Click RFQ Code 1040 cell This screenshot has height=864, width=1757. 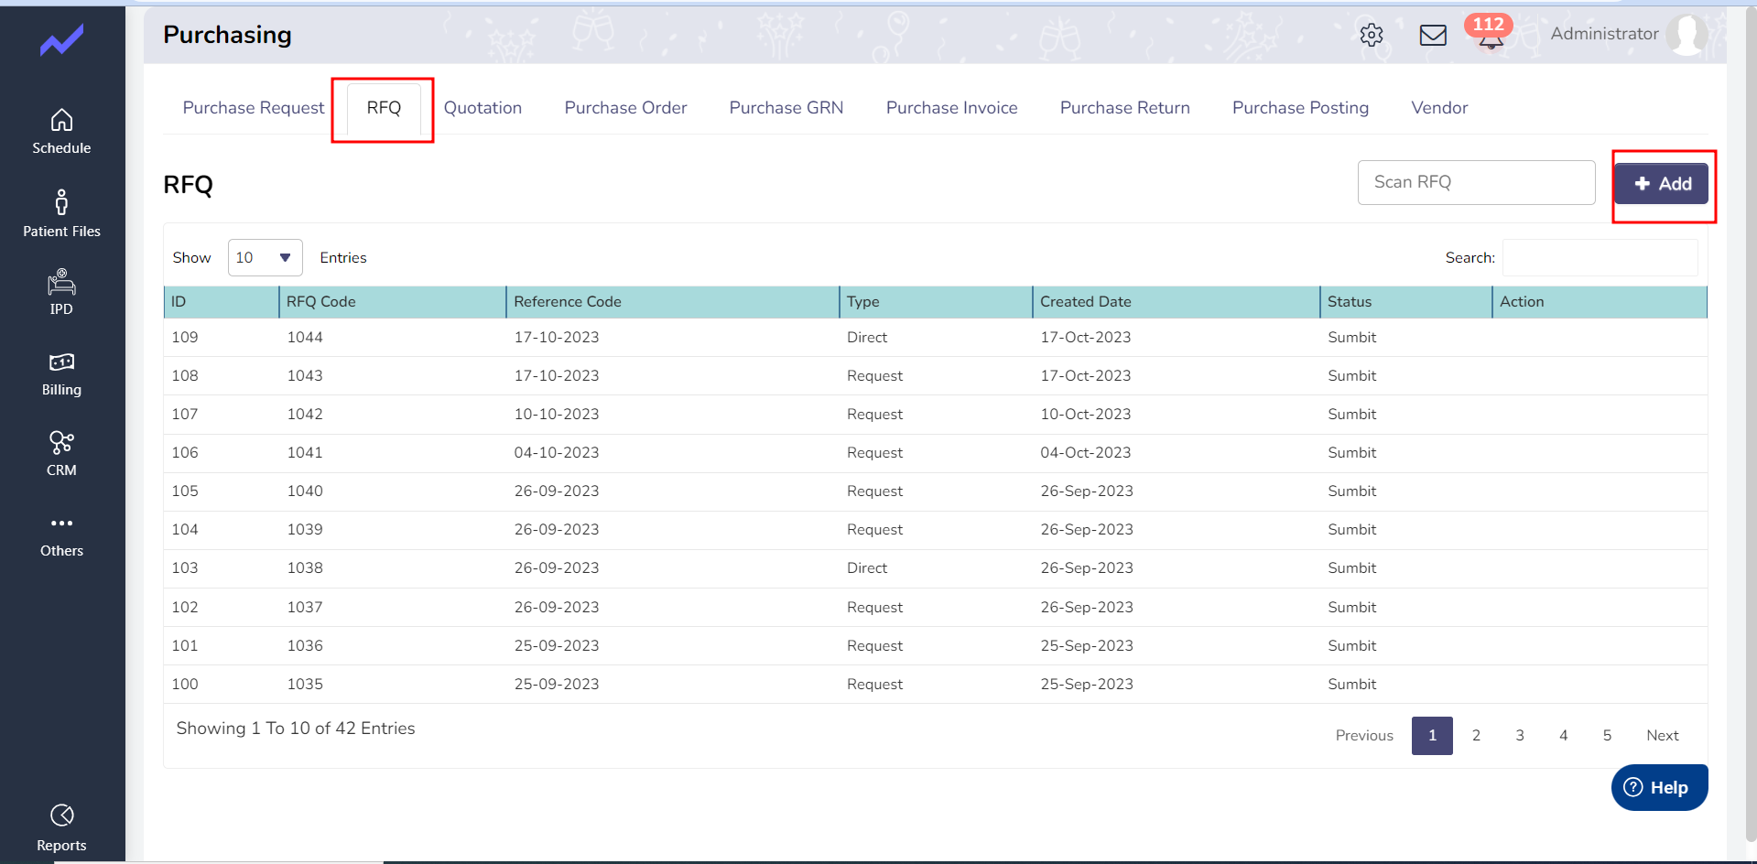tap(305, 491)
